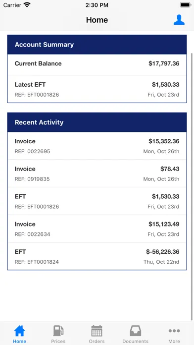Click the vertical scrollbar on right edge
194x345 pixels.
(x=192, y=187)
